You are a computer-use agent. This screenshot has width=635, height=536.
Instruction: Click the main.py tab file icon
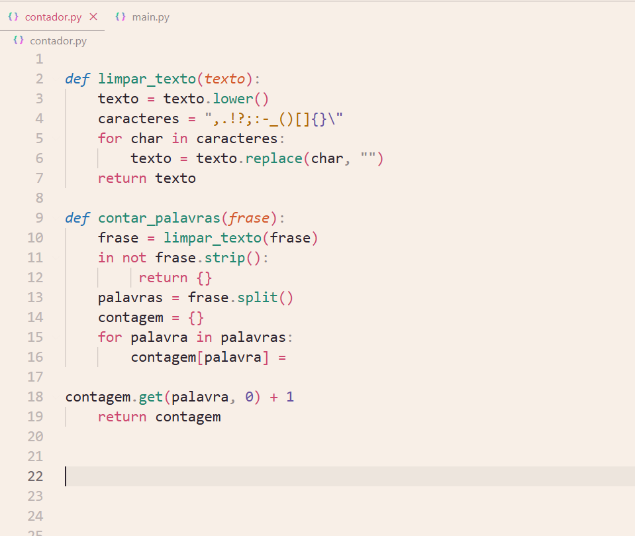[x=121, y=17]
